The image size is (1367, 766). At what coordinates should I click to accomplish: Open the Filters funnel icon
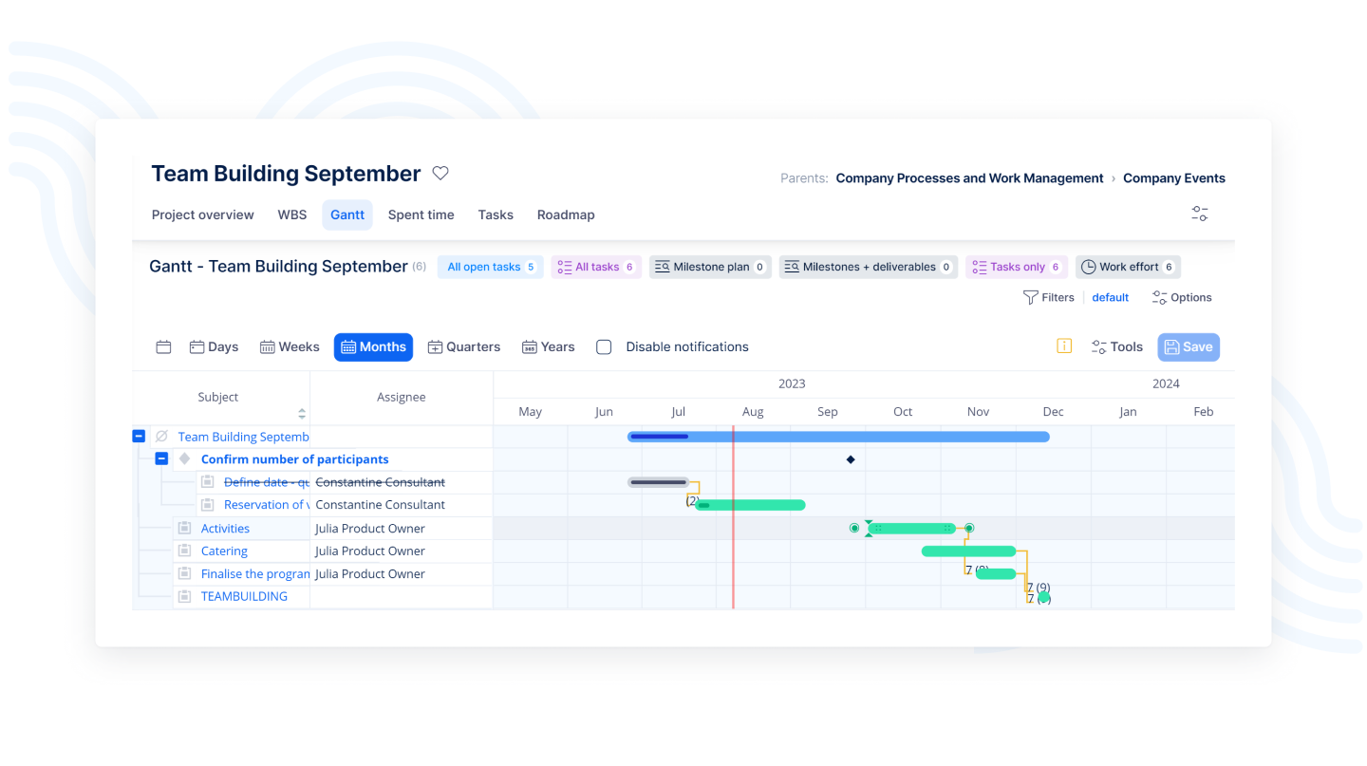click(x=1031, y=297)
